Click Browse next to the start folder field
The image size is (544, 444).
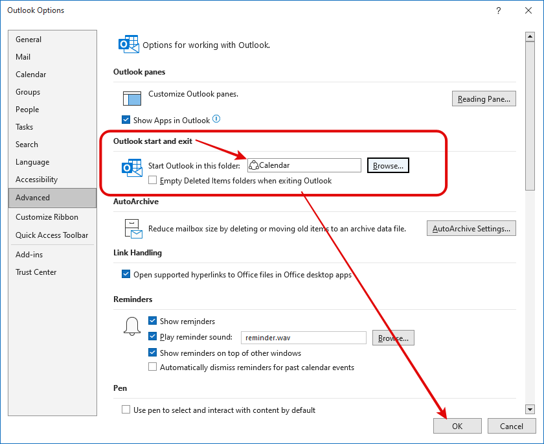pyautogui.click(x=388, y=165)
